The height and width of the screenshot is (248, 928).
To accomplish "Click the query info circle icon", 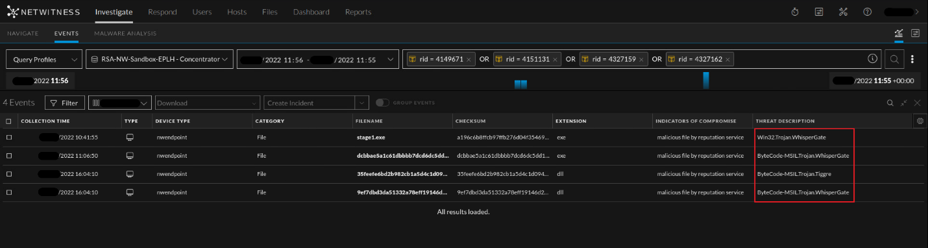I will [872, 59].
